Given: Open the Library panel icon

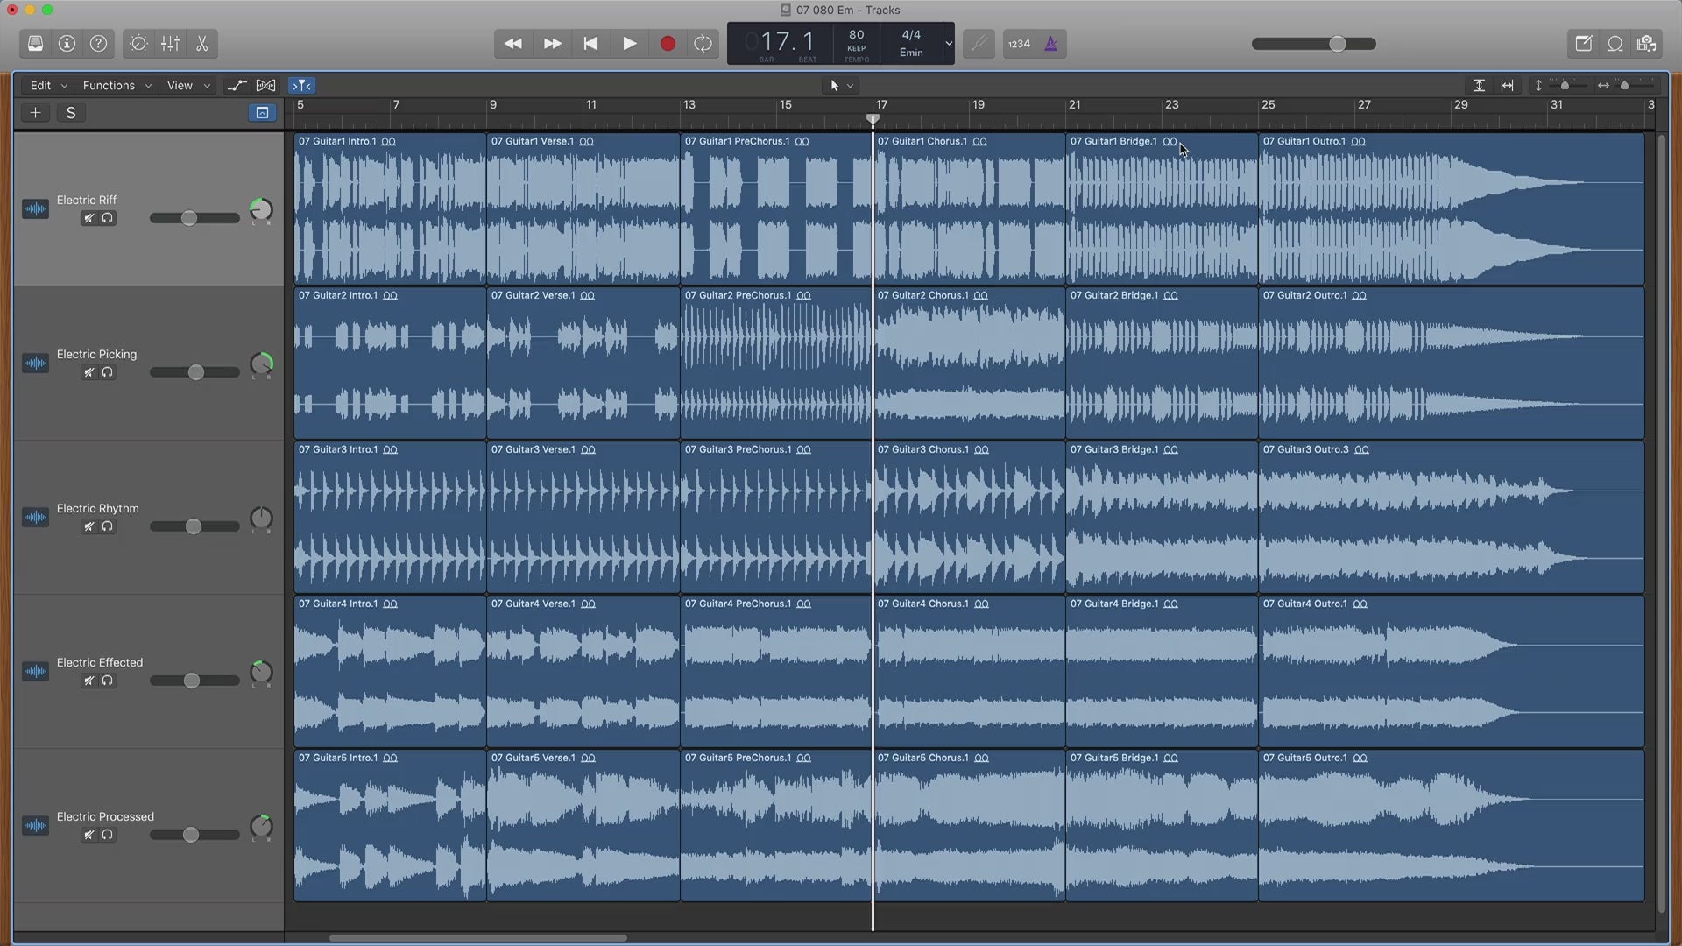Looking at the screenshot, I should (35, 44).
